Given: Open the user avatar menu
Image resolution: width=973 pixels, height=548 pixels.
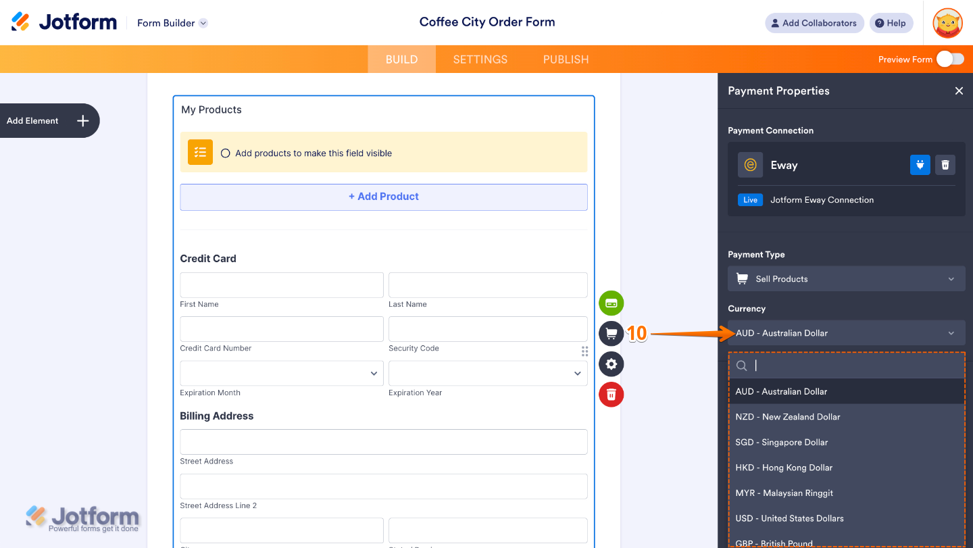Looking at the screenshot, I should (947, 23).
